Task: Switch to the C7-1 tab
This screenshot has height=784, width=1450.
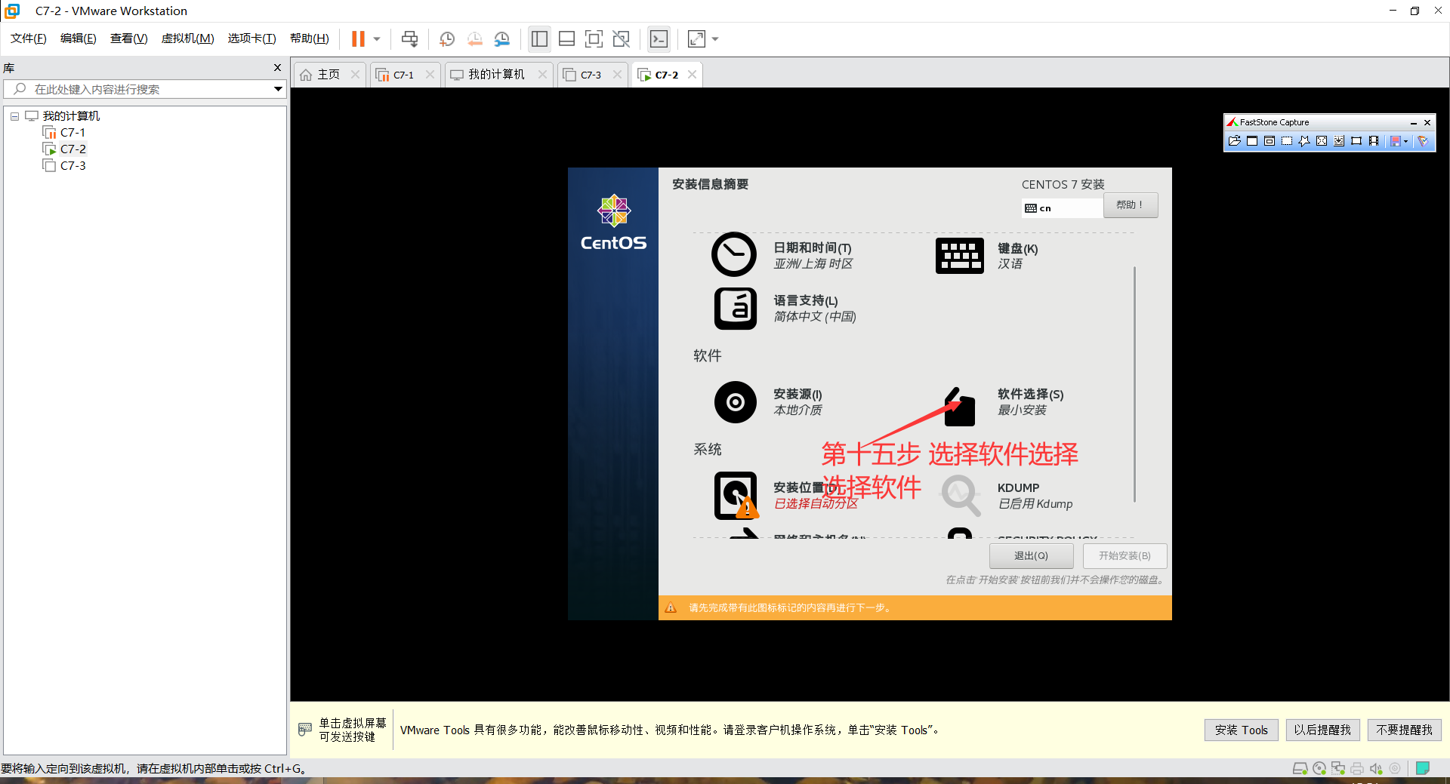Action: pyautogui.click(x=404, y=75)
